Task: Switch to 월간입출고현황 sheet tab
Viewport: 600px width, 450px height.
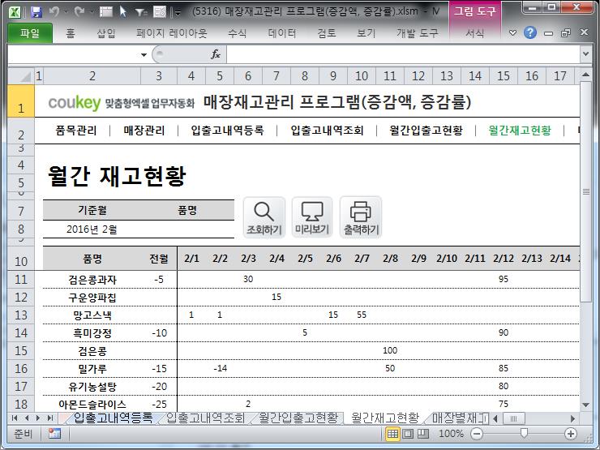Action: click(298, 418)
